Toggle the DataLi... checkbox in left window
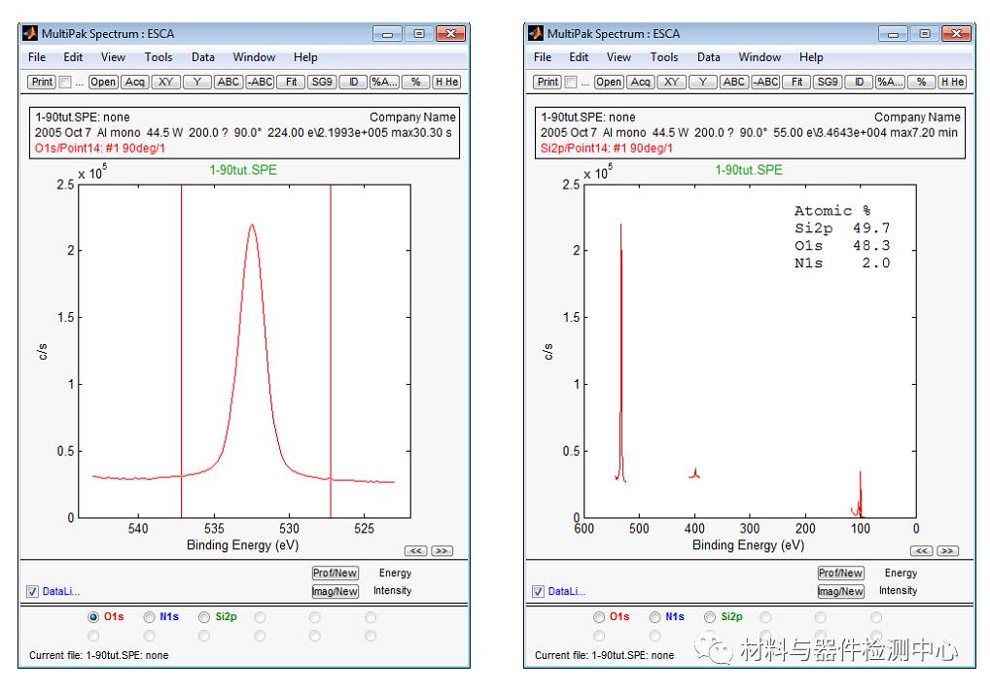Image resolution: width=990 pixels, height=693 pixels. [33, 591]
